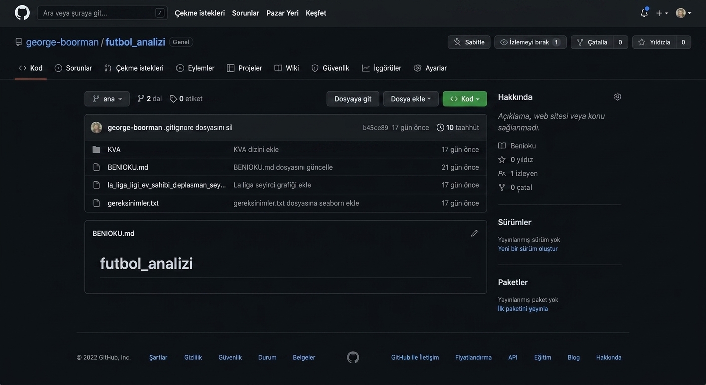Expand the 'ana' branch selector

[x=107, y=99]
